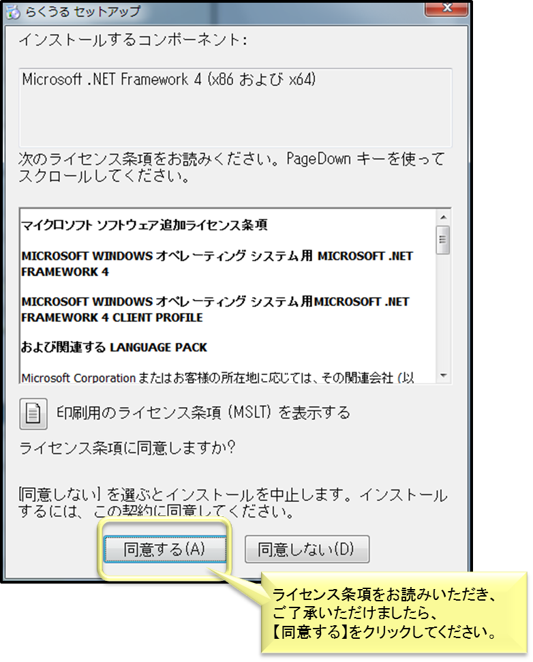
Task: Click 同意しない(D) to decline the license
Action: pos(307,549)
